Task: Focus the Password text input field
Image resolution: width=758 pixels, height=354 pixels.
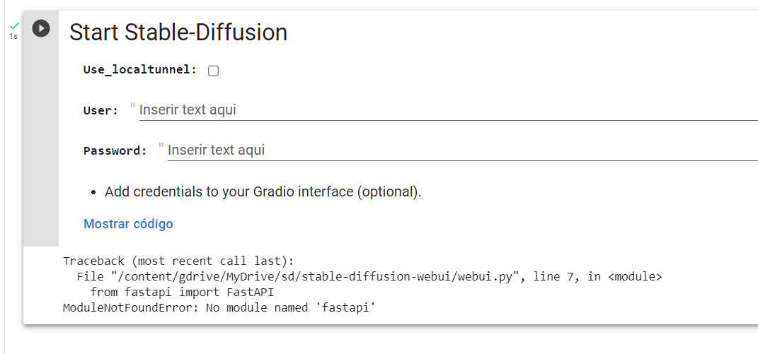Action: click(463, 151)
